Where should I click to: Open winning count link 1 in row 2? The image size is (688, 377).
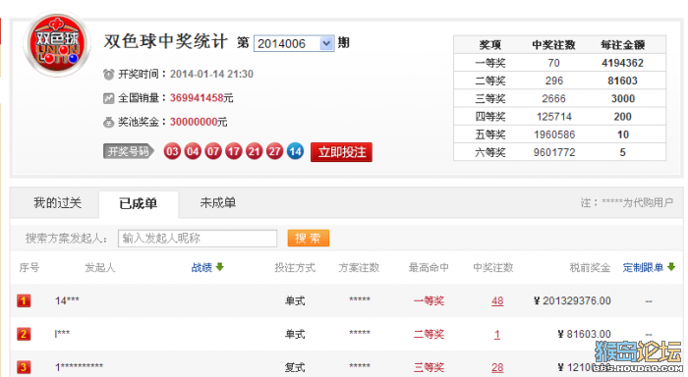point(497,335)
